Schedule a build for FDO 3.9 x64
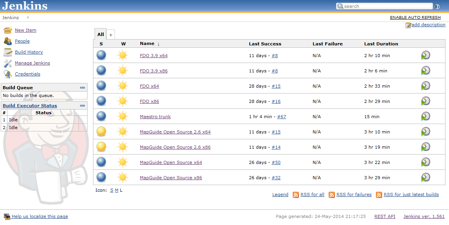The width and height of the screenshot is (449, 225). (426, 55)
